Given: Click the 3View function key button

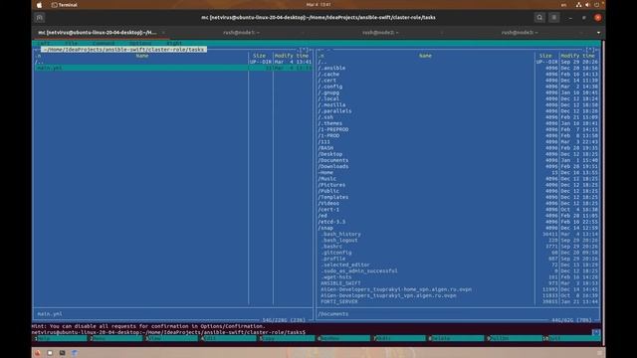Looking at the screenshot, I should click(172, 338).
